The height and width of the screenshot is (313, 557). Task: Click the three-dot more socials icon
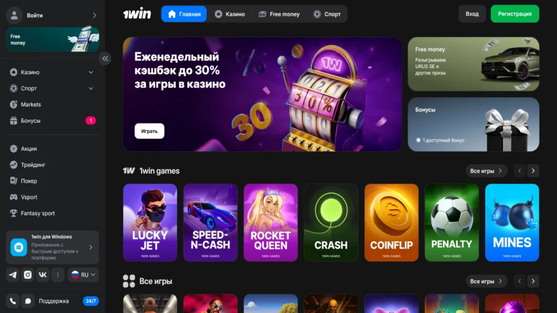click(58, 274)
